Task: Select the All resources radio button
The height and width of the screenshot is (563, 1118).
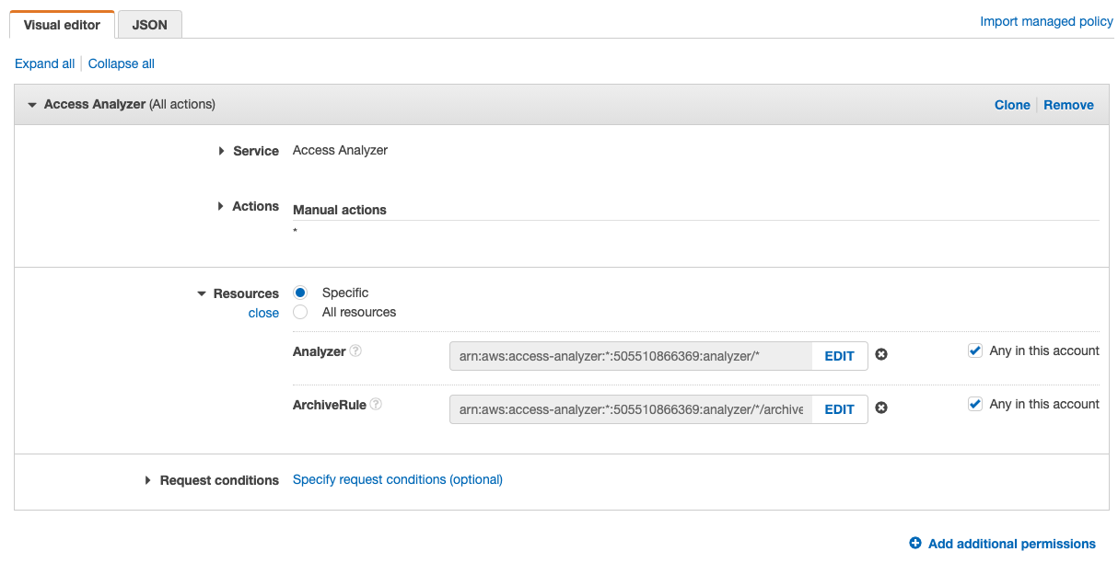Action: coord(300,313)
